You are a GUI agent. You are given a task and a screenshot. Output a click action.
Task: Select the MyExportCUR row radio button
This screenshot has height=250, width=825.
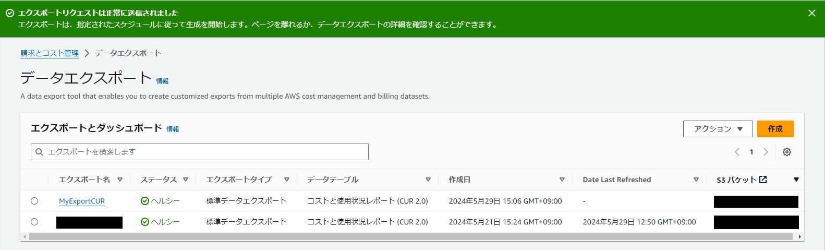point(34,201)
